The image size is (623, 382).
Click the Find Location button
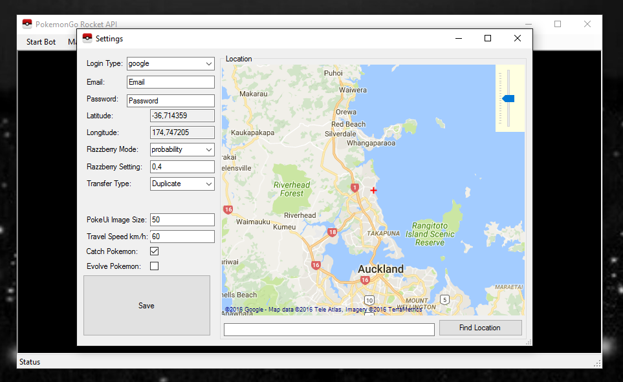481,328
